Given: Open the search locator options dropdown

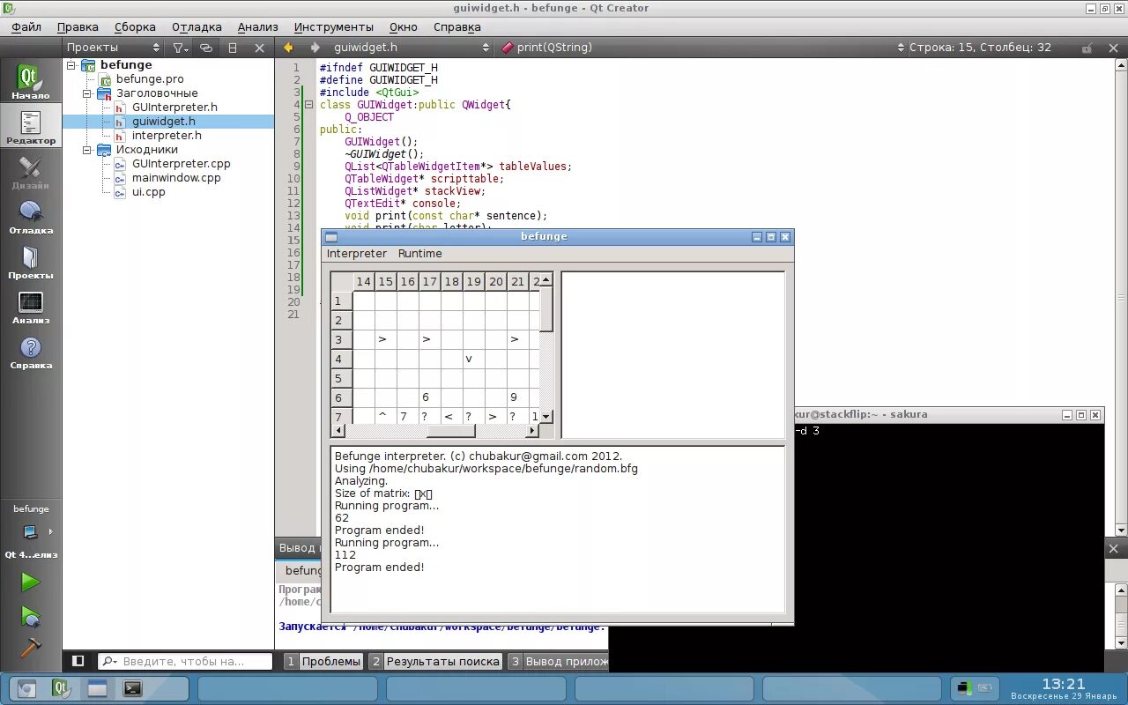Looking at the screenshot, I should click(x=111, y=661).
